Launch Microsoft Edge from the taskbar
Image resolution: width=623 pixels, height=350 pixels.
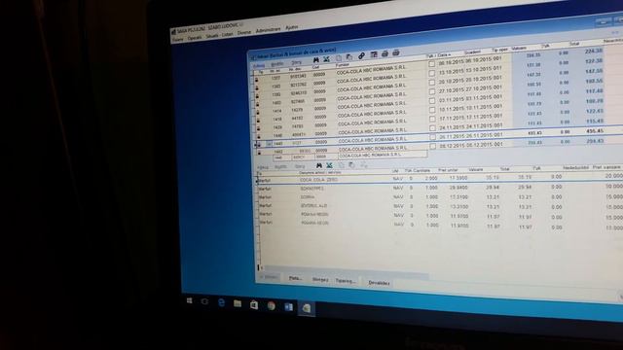[221, 302]
